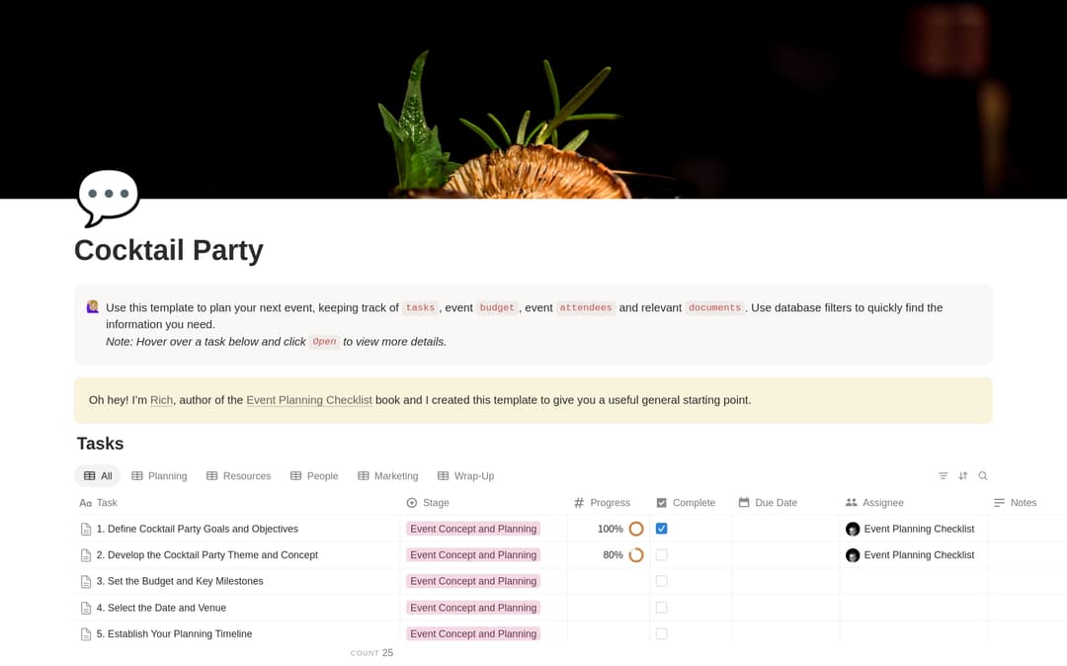This screenshot has height=666, width=1067.
Task: Open the Complete column header menu
Action: (691, 503)
